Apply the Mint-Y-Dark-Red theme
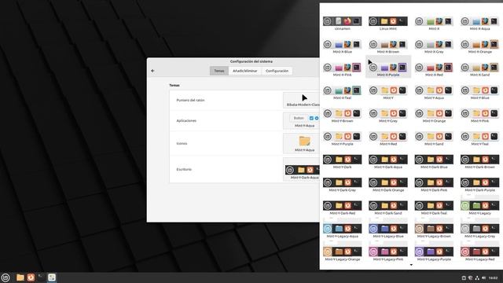The height and width of the screenshot is (283, 503). click(x=343, y=208)
